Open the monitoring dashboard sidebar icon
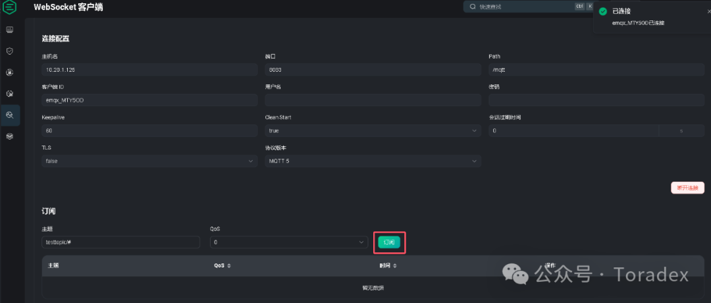 pyautogui.click(x=9, y=30)
